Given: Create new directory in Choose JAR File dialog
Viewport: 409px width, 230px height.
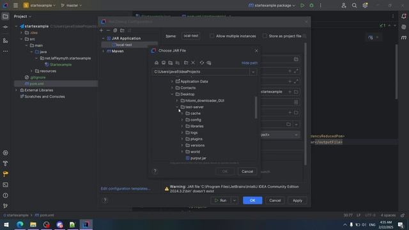Looking at the screenshot, I should coord(186,63).
